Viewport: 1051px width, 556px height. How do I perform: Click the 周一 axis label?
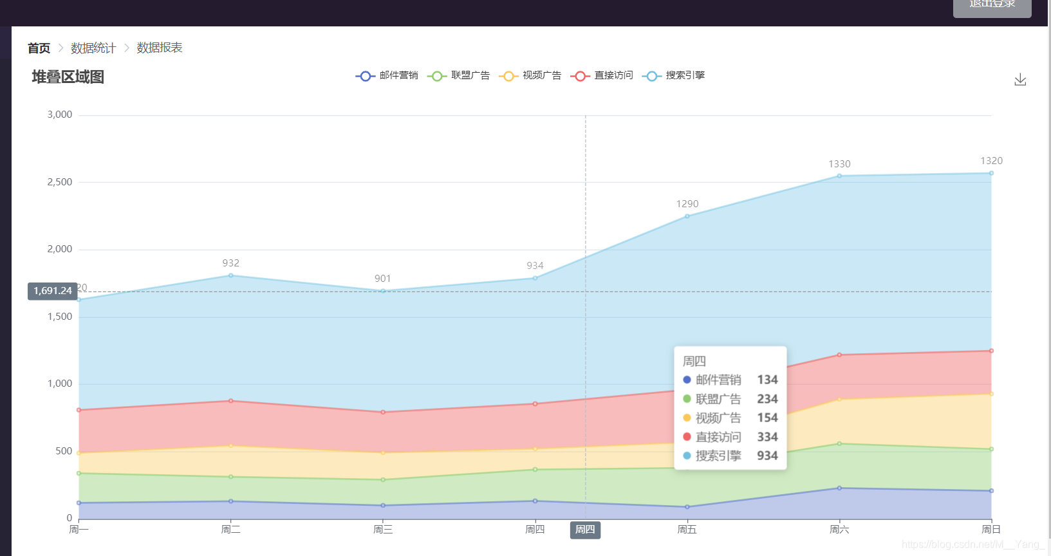79,530
